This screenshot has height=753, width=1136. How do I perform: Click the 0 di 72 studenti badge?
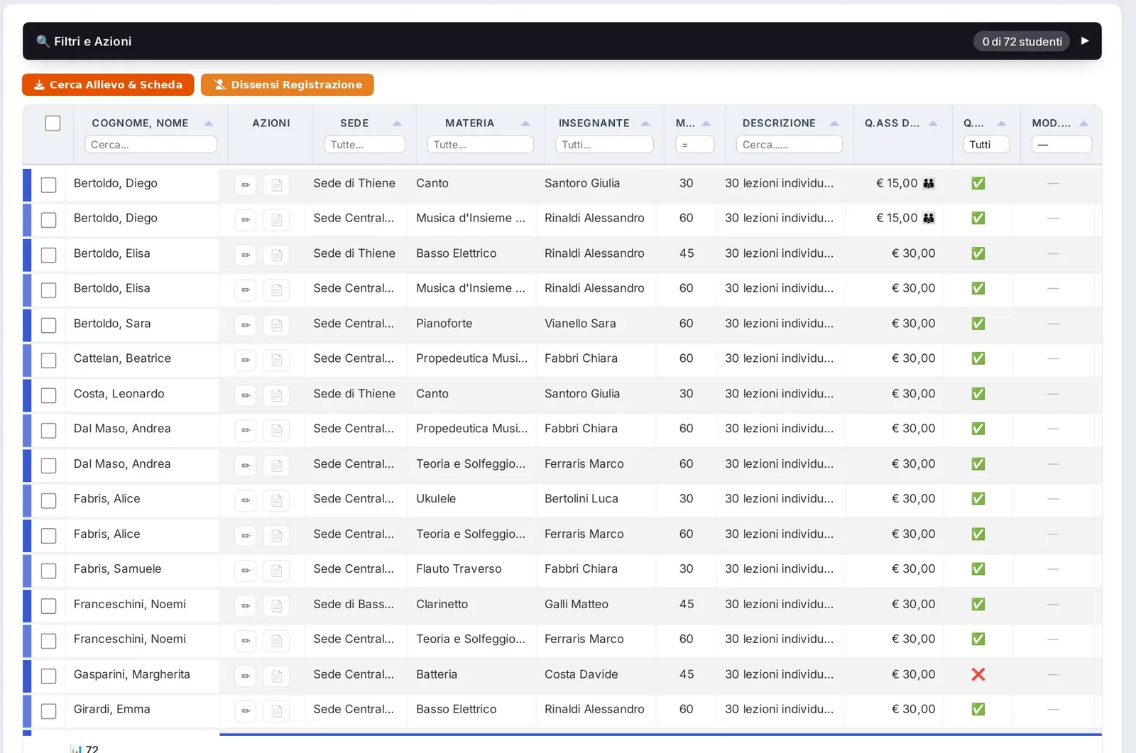pos(1022,41)
